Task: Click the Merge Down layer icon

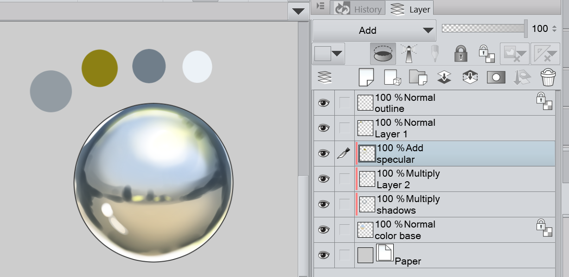Action: click(x=444, y=77)
